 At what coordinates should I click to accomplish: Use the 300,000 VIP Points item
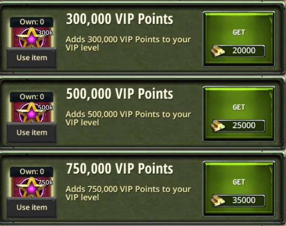tap(32, 58)
